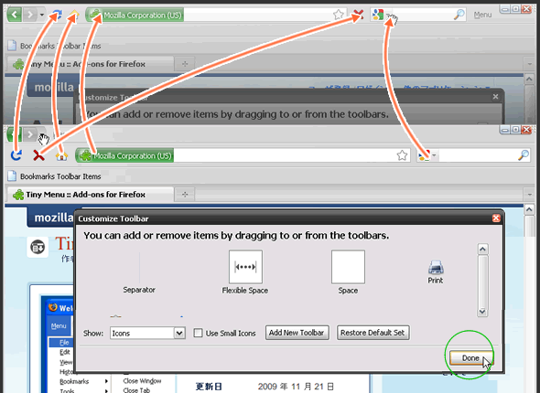Screen dimensions: 540x393
Task: Open a new tab in the lower window
Action: tap(185, 195)
